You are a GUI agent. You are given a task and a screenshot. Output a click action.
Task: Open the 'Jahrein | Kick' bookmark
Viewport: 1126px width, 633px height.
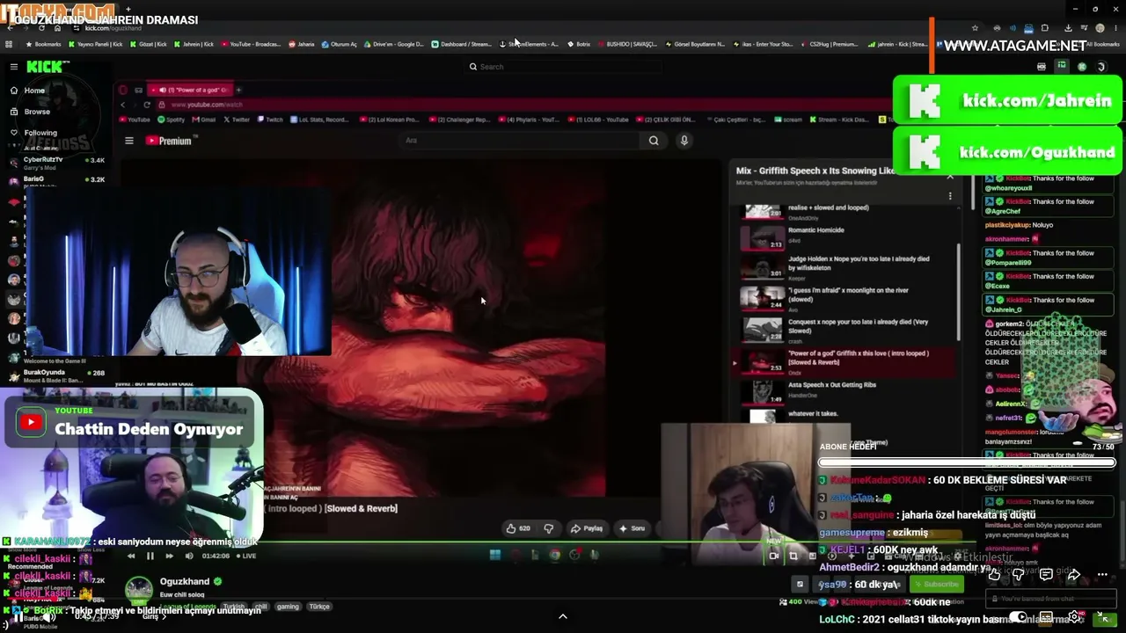[x=194, y=44]
